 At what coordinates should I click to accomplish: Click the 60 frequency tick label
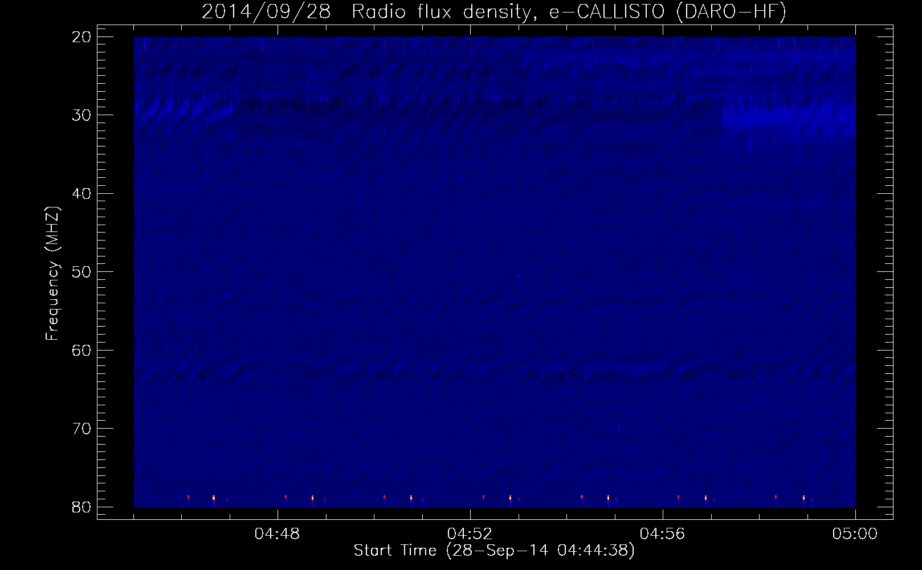(x=82, y=351)
